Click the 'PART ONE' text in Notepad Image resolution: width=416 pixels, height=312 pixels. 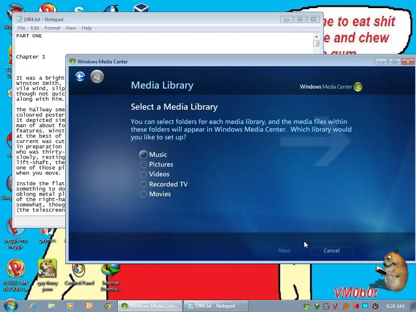pos(29,36)
